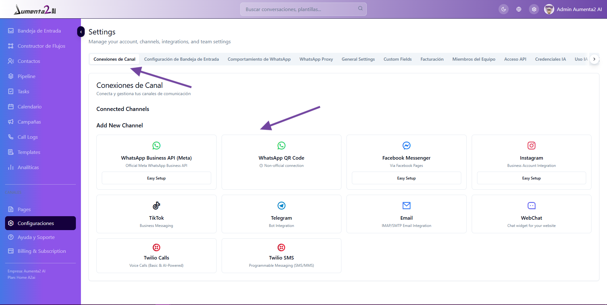Open the WebChat widget icon
607x305 pixels.
point(531,205)
